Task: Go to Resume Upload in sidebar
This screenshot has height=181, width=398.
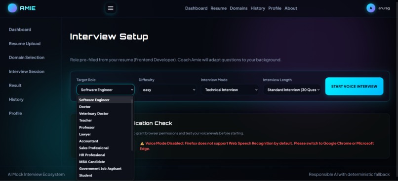Action: pos(25,43)
